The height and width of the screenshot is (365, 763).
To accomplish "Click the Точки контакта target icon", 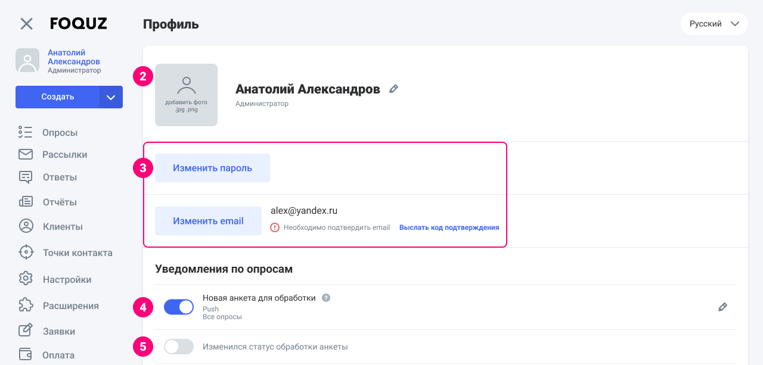I will coord(25,252).
